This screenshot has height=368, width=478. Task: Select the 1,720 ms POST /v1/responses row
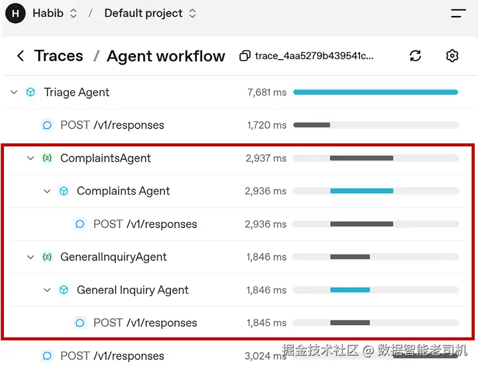(x=239, y=125)
